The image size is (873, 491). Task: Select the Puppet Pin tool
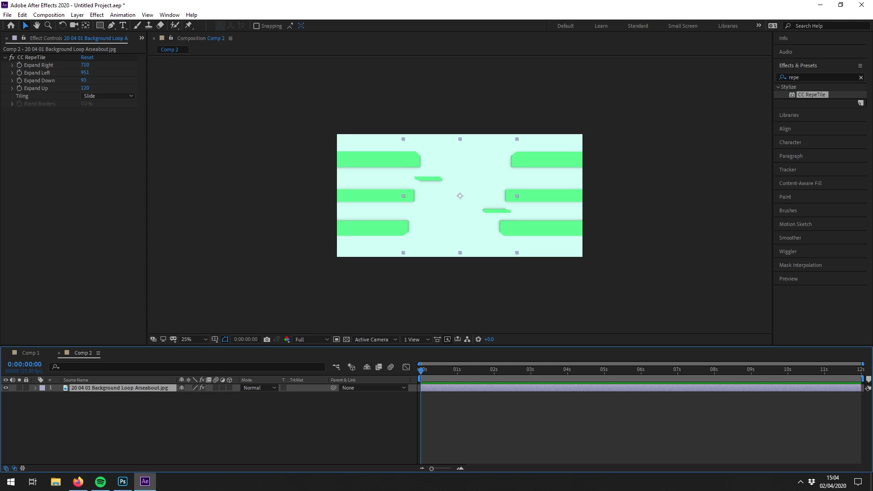click(x=189, y=25)
